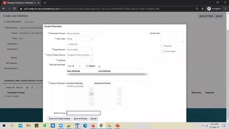229x129 pixels.
Task: Open a new browser tab
Action: [x=45, y=3]
